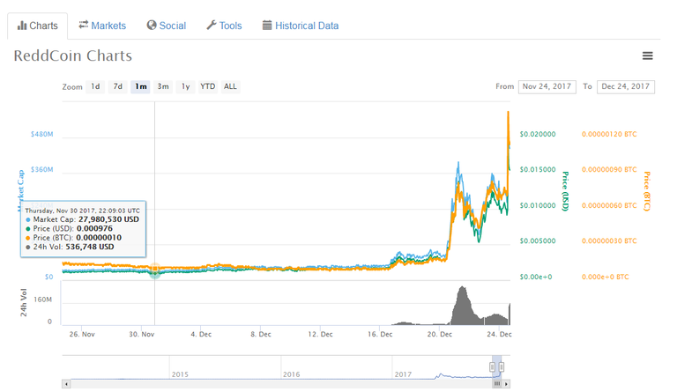Screen dimensions: 677x392
Task: Click the navigator scrollbar thumb grip
Action: 497,384
